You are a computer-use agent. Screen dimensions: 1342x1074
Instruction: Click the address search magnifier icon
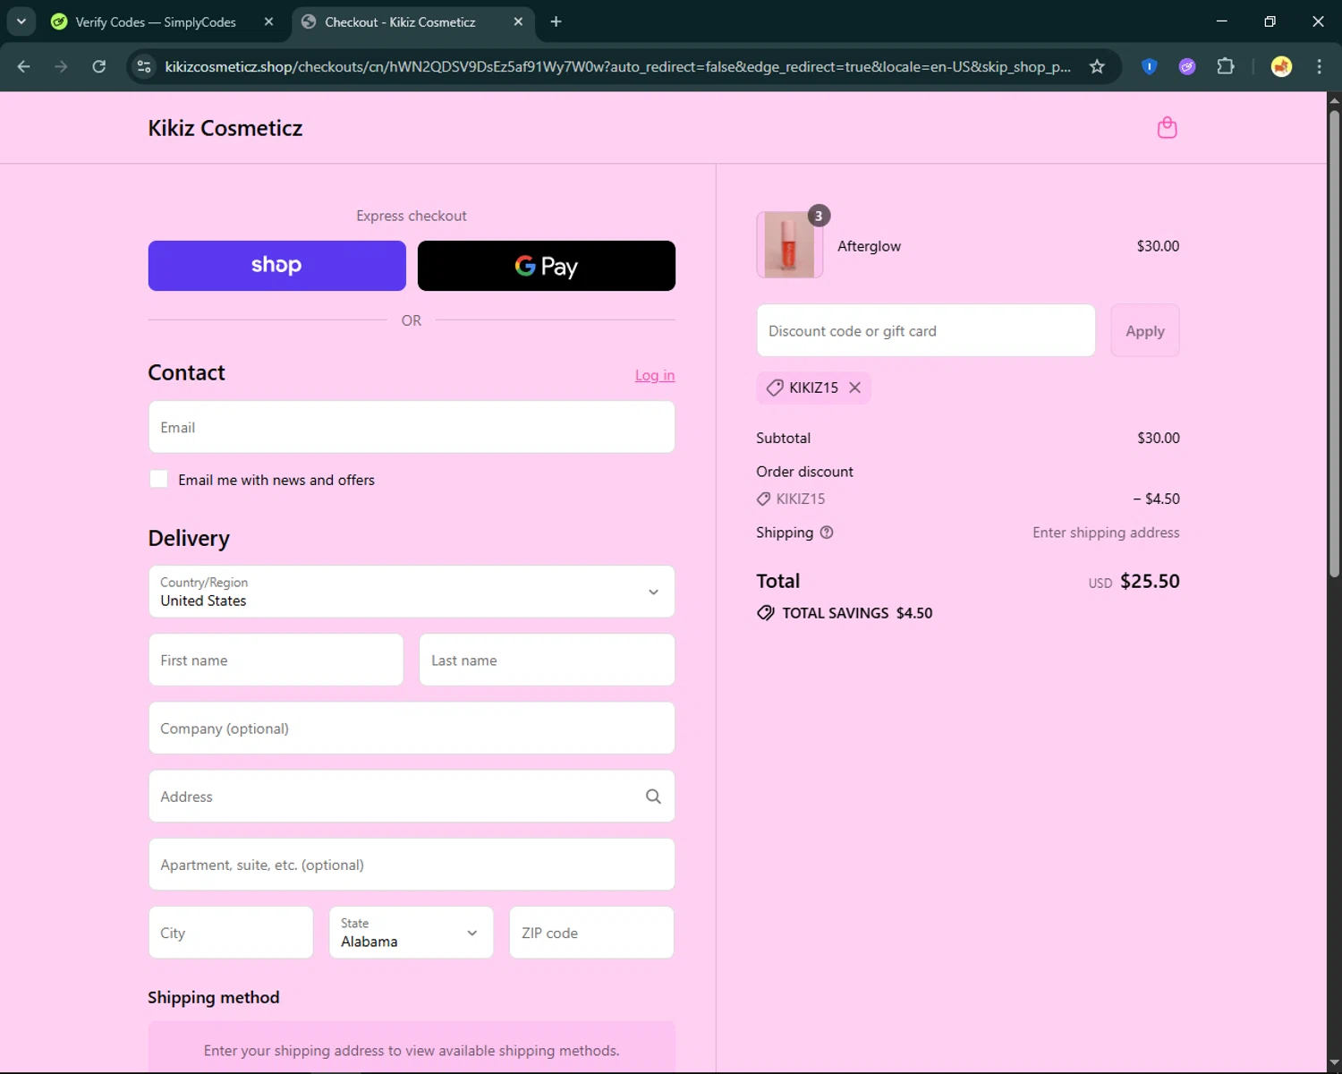coord(653,797)
